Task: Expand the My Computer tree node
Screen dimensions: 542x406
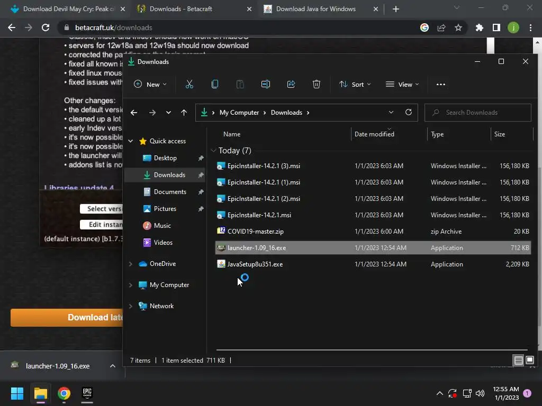Action: [x=131, y=285]
